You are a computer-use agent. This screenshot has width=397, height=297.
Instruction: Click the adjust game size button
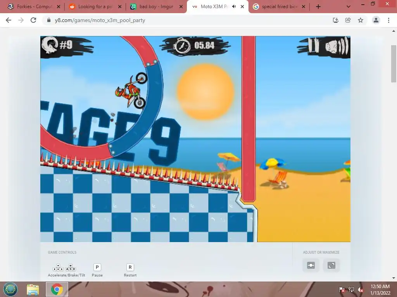coord(311,265)
